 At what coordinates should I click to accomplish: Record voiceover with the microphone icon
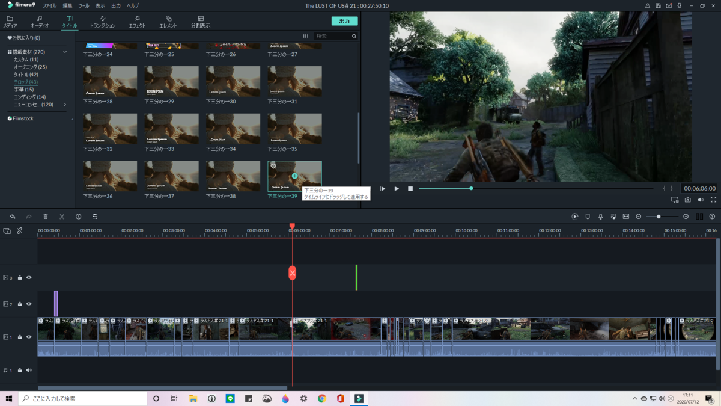coord(600,217)
